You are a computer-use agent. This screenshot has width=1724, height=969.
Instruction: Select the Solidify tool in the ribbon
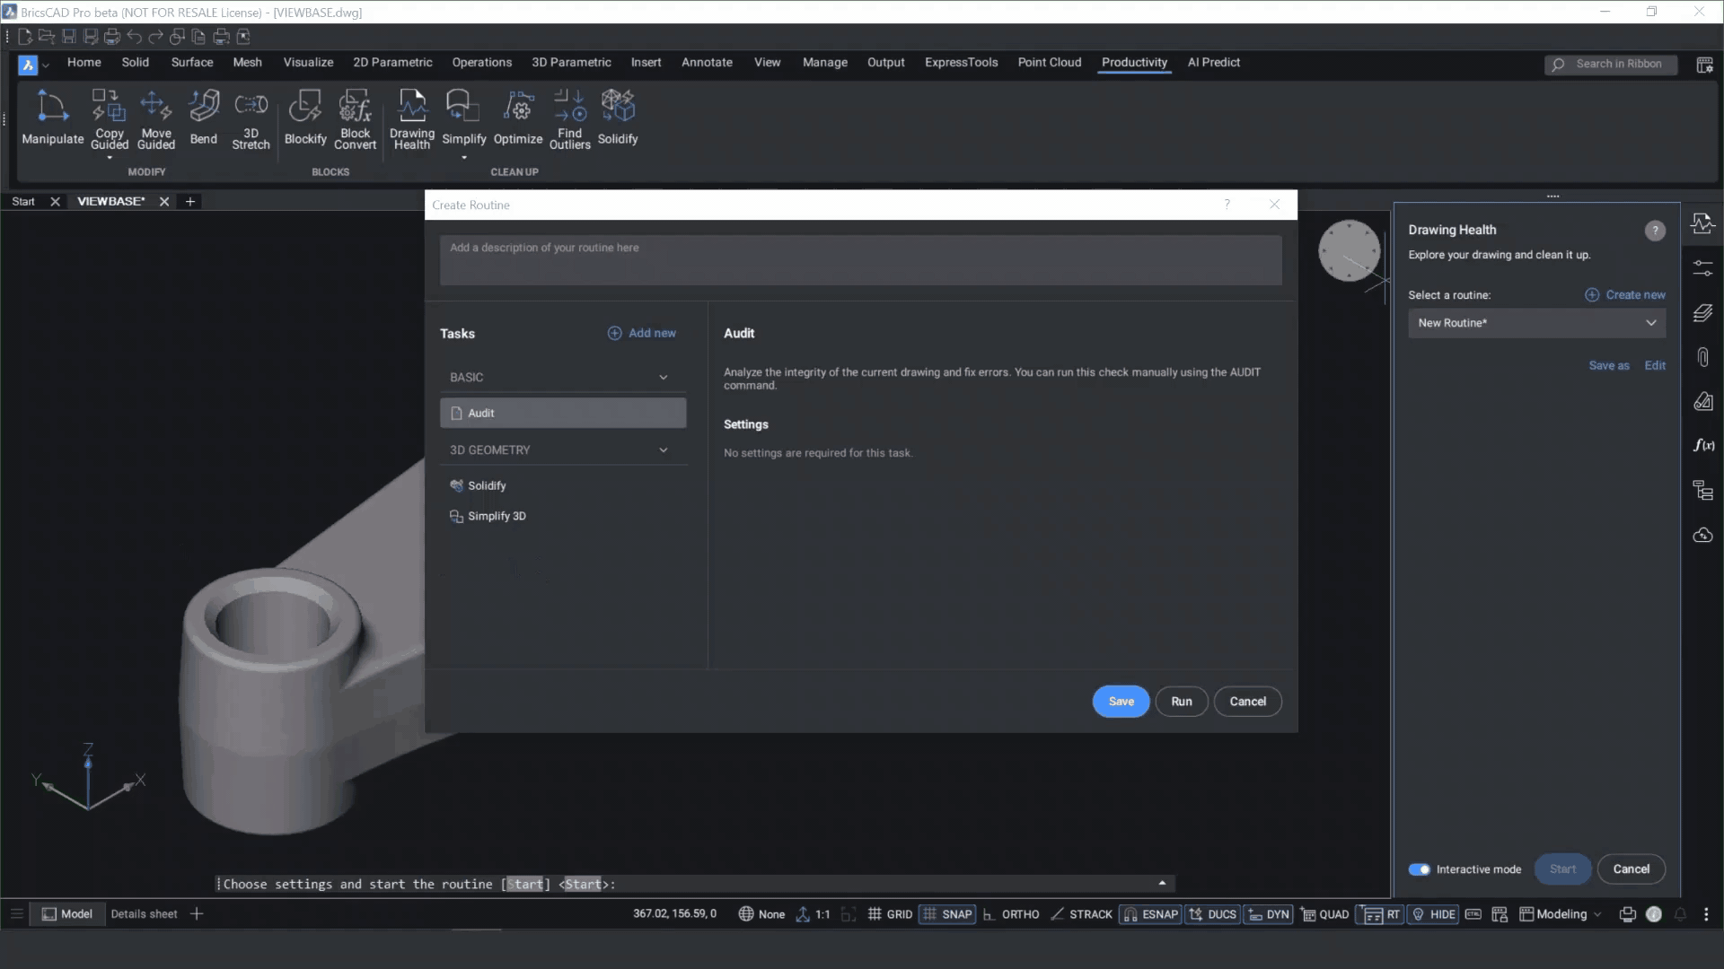click(x=618, y=118)
